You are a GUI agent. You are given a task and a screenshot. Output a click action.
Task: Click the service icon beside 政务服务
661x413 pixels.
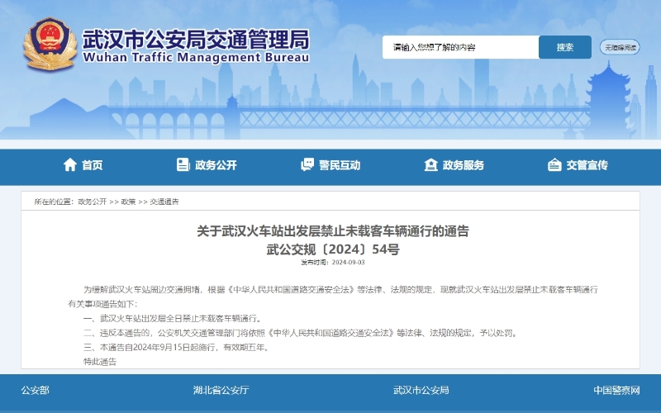430,164
